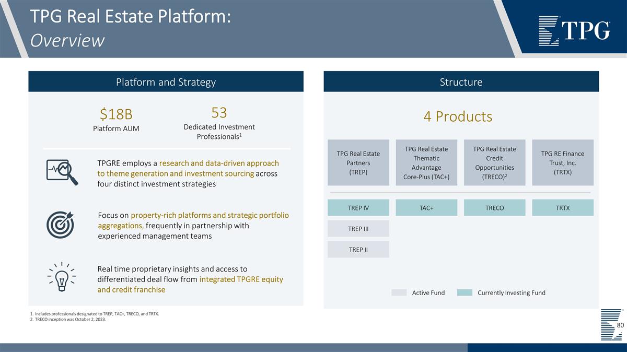627x352 pixels.
Task: Click the lightbulb insights icon
Action: [62, 278]
